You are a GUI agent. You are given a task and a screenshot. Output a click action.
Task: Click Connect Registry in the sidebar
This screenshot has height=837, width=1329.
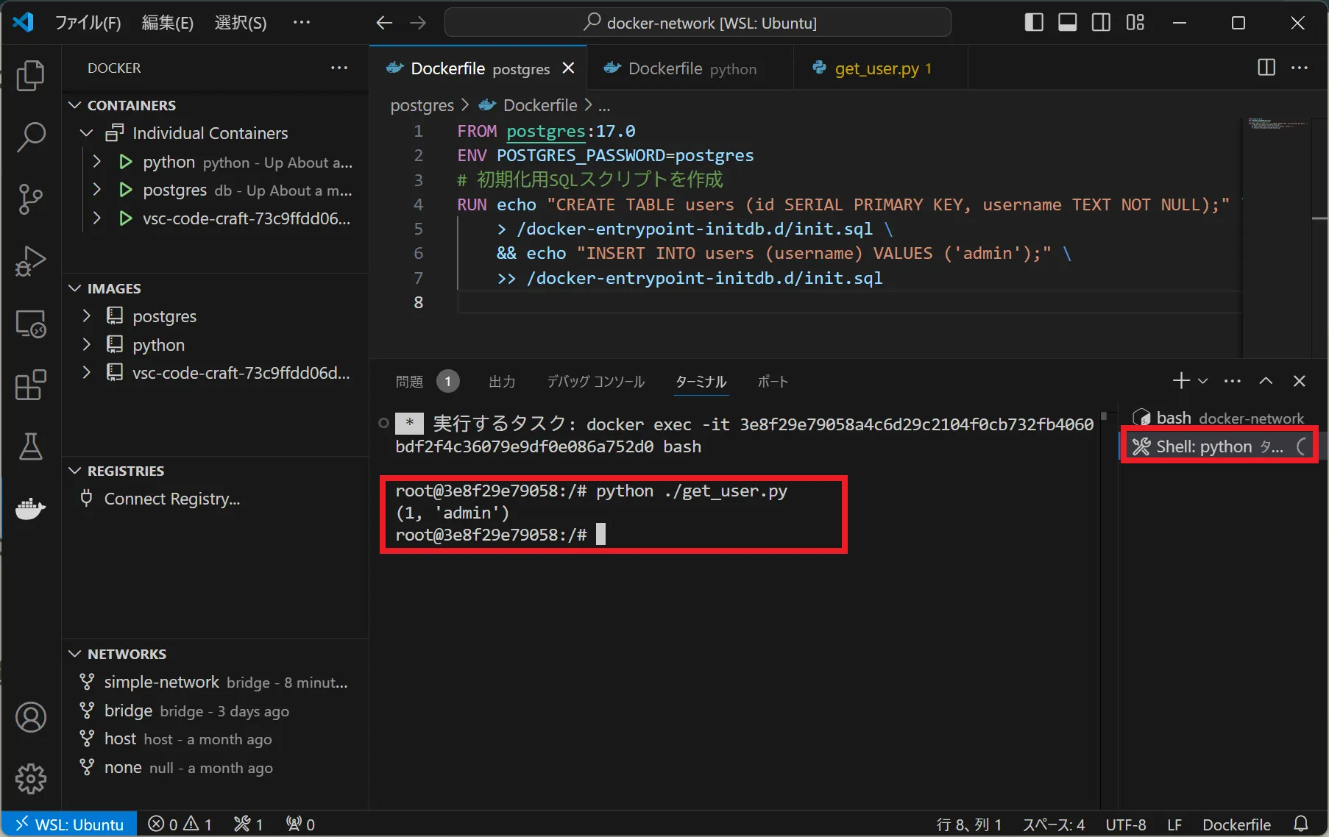171,498
